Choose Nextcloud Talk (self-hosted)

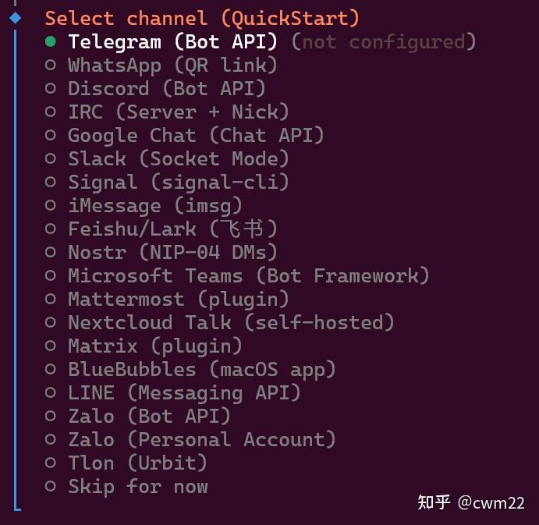pyautogui.click(x=230, y=322)
